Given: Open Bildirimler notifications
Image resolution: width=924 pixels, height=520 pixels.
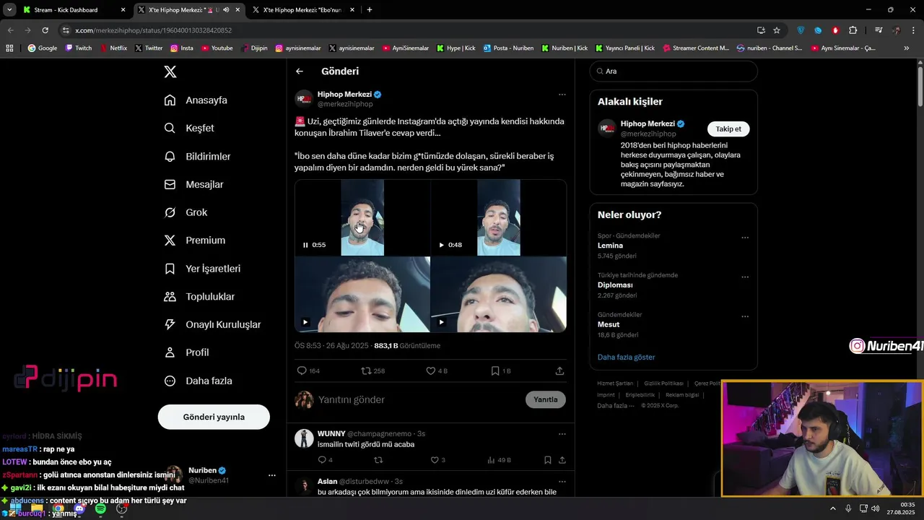Looking at the screenshot, I should 198,156.
